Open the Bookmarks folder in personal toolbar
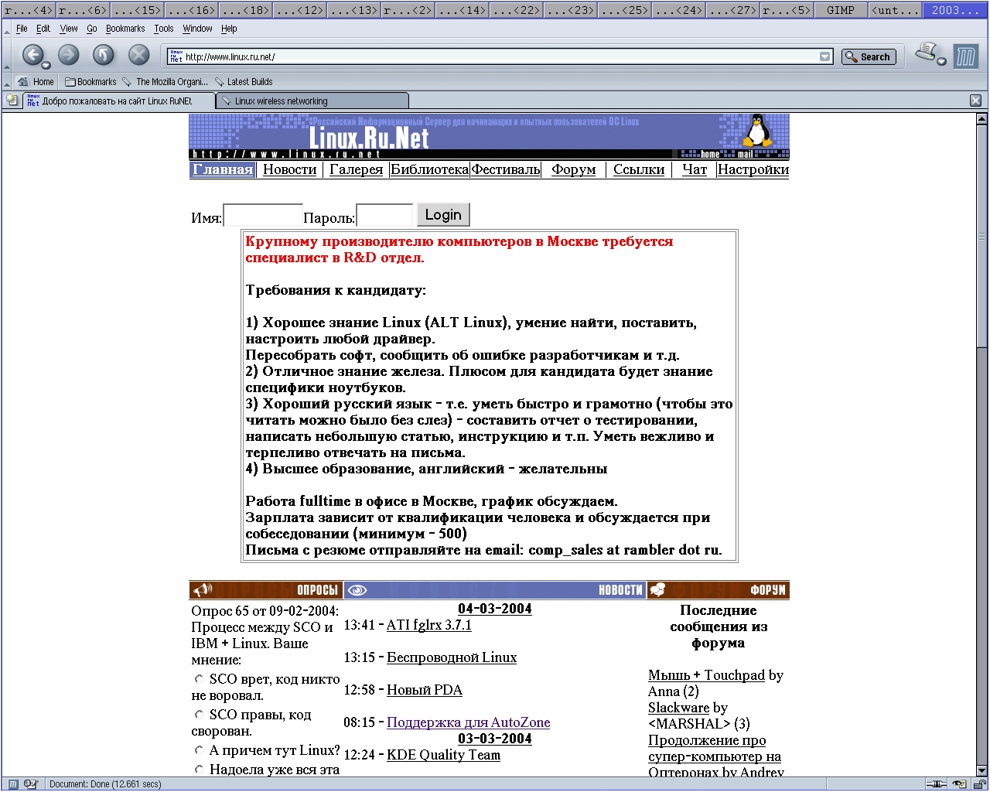 90,81
